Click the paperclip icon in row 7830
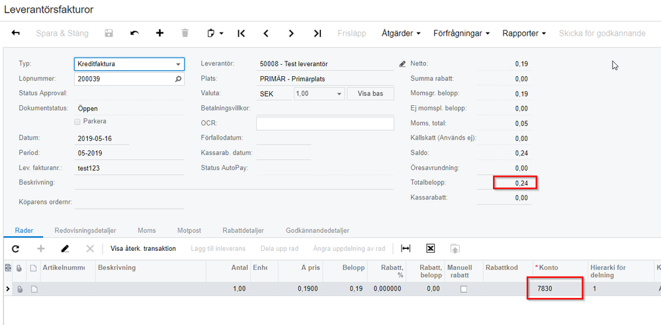This screenshot has width=661, height=325. point(19,289)
